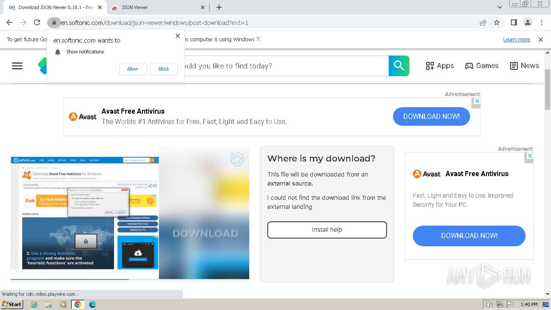Click the Install help button

click(x=327, y=230)
